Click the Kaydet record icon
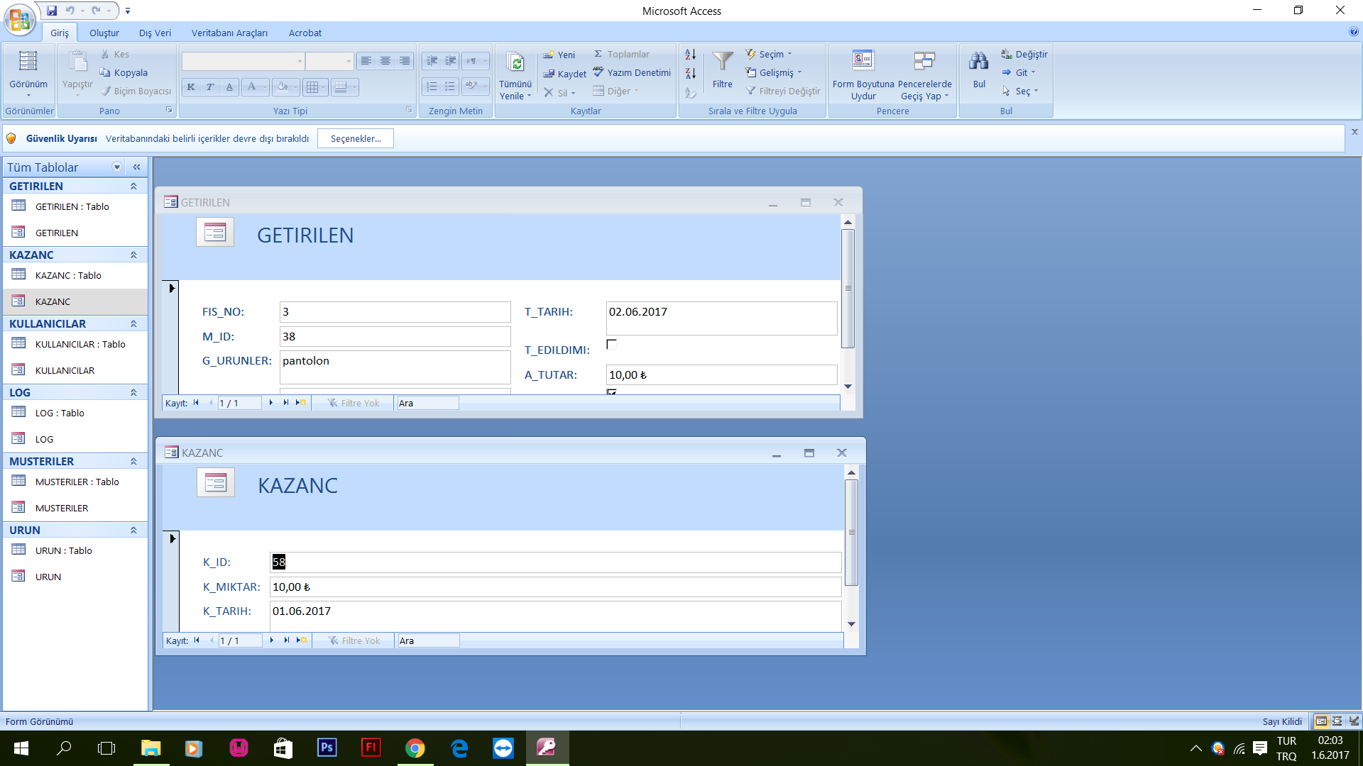The width and height of the screenshot is (1363, 766). [549, 74]
